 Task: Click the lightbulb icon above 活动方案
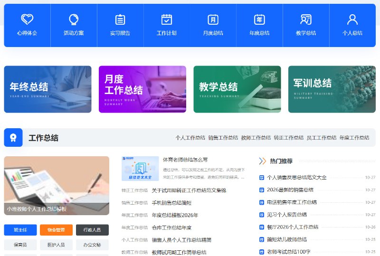tap(74, 19)
